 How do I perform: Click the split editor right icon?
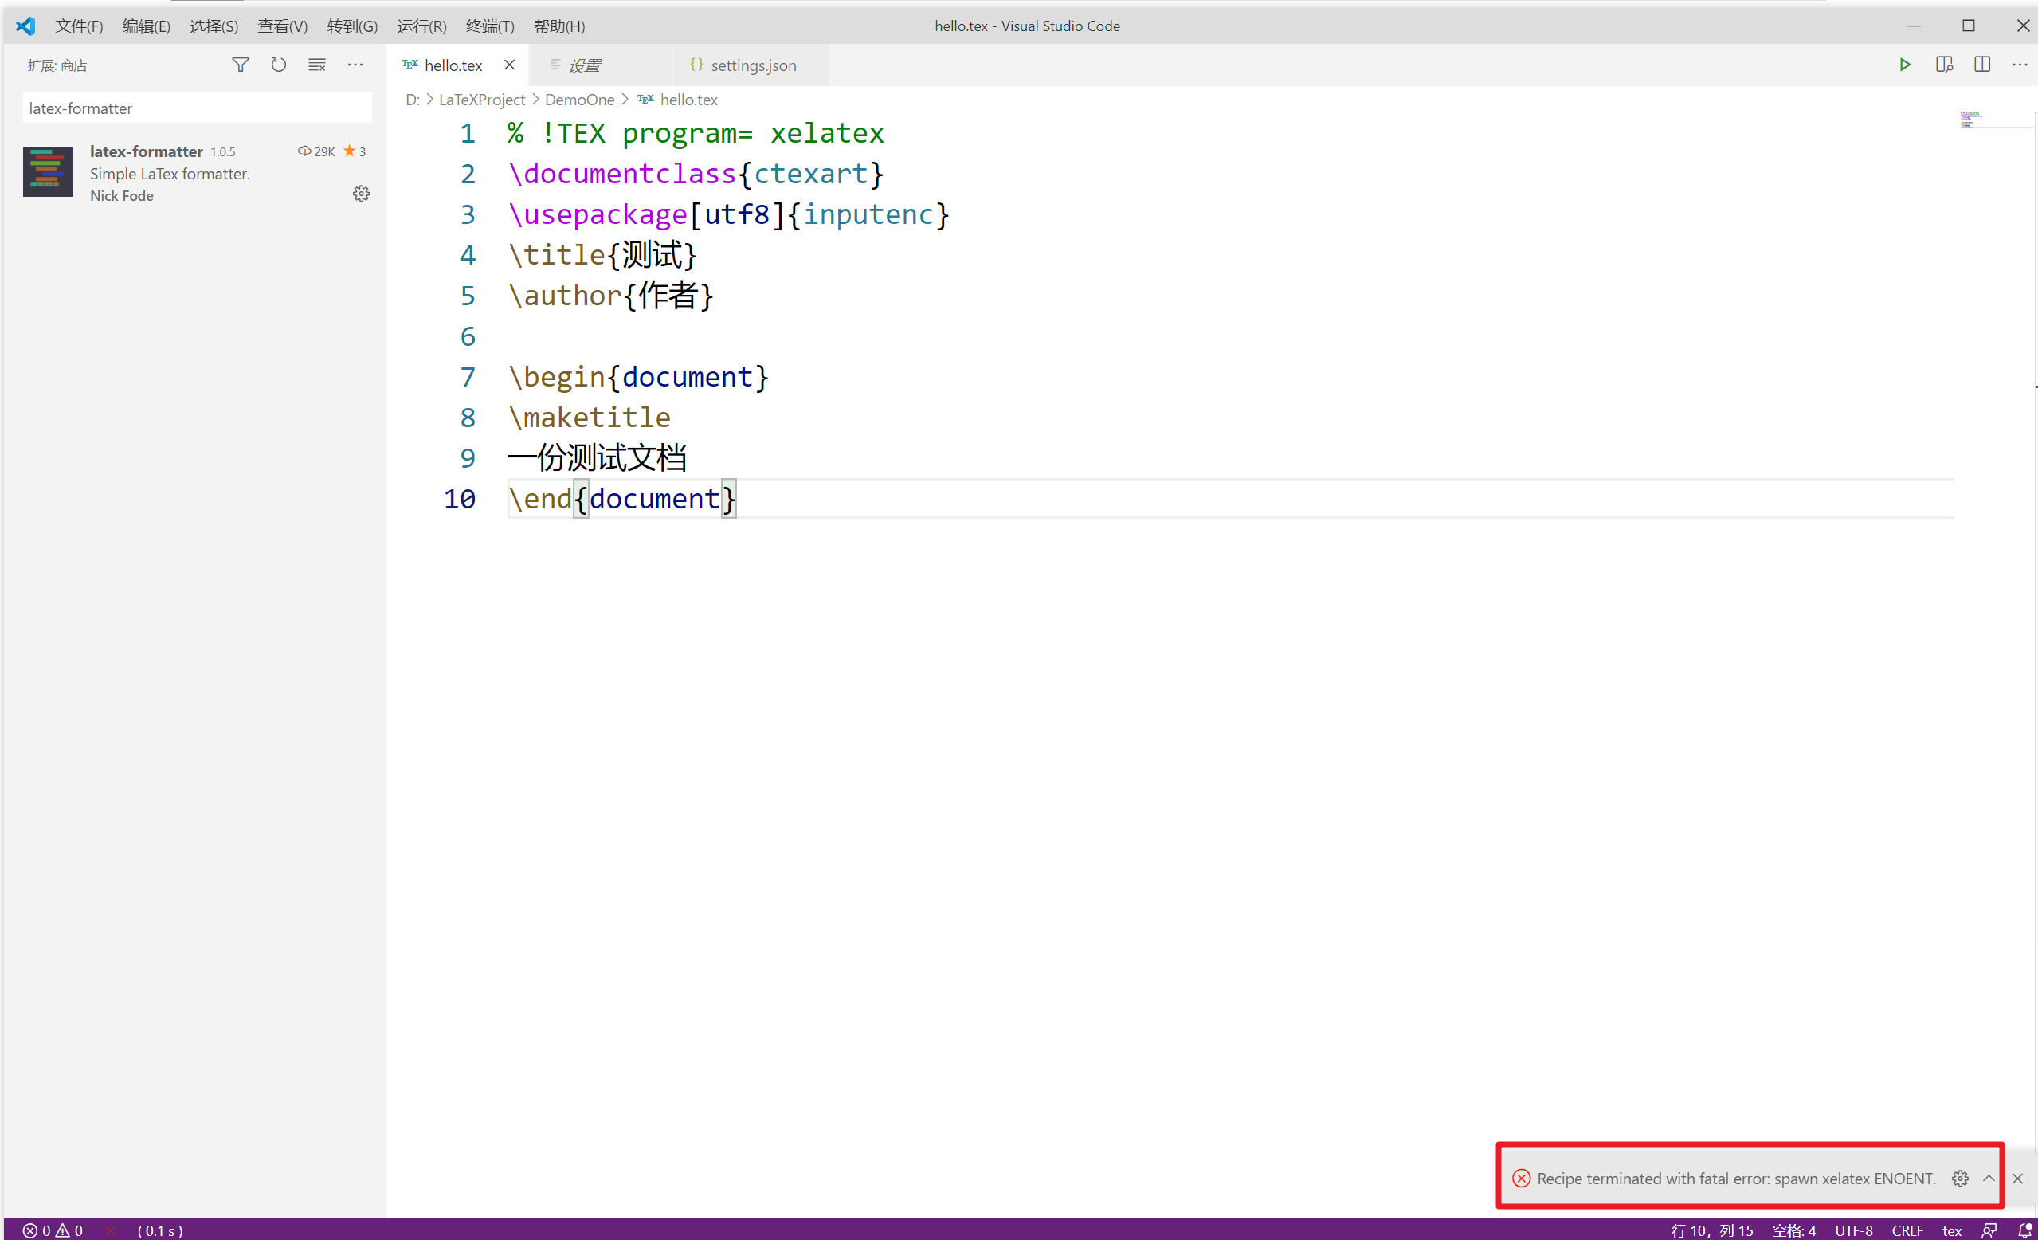(x=1981, y=65)
